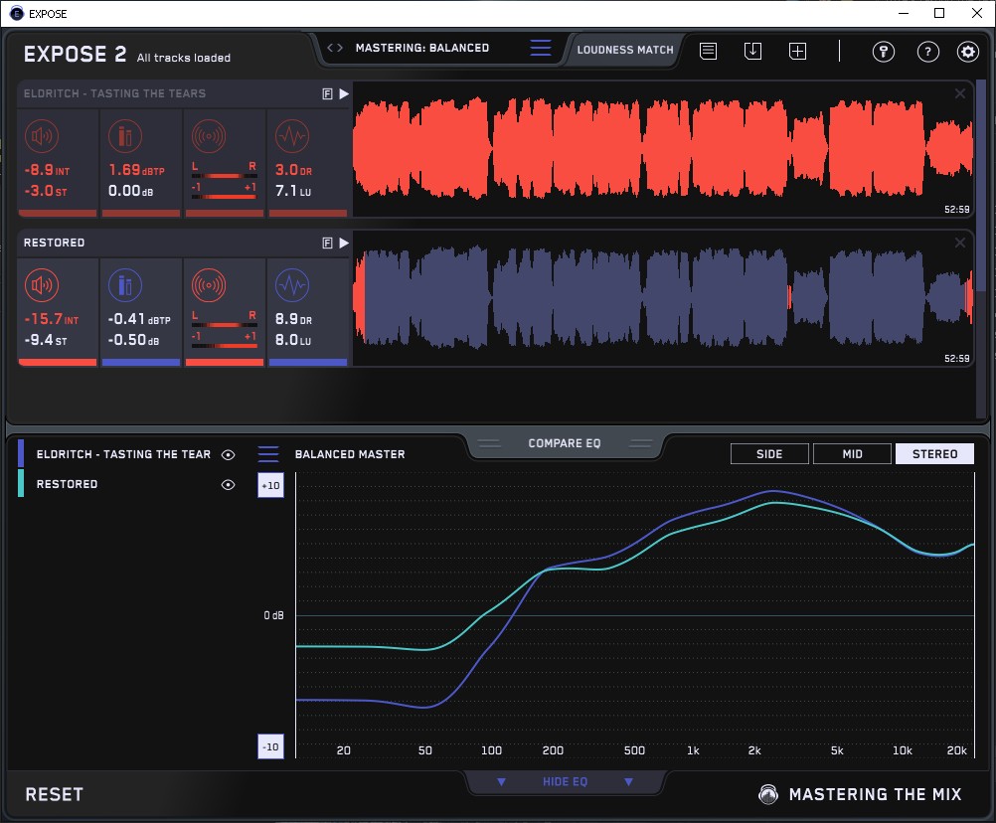Toggle visibility of Eldritch EQ curve
Screen dimensions: 996x823
click(229, 454)
